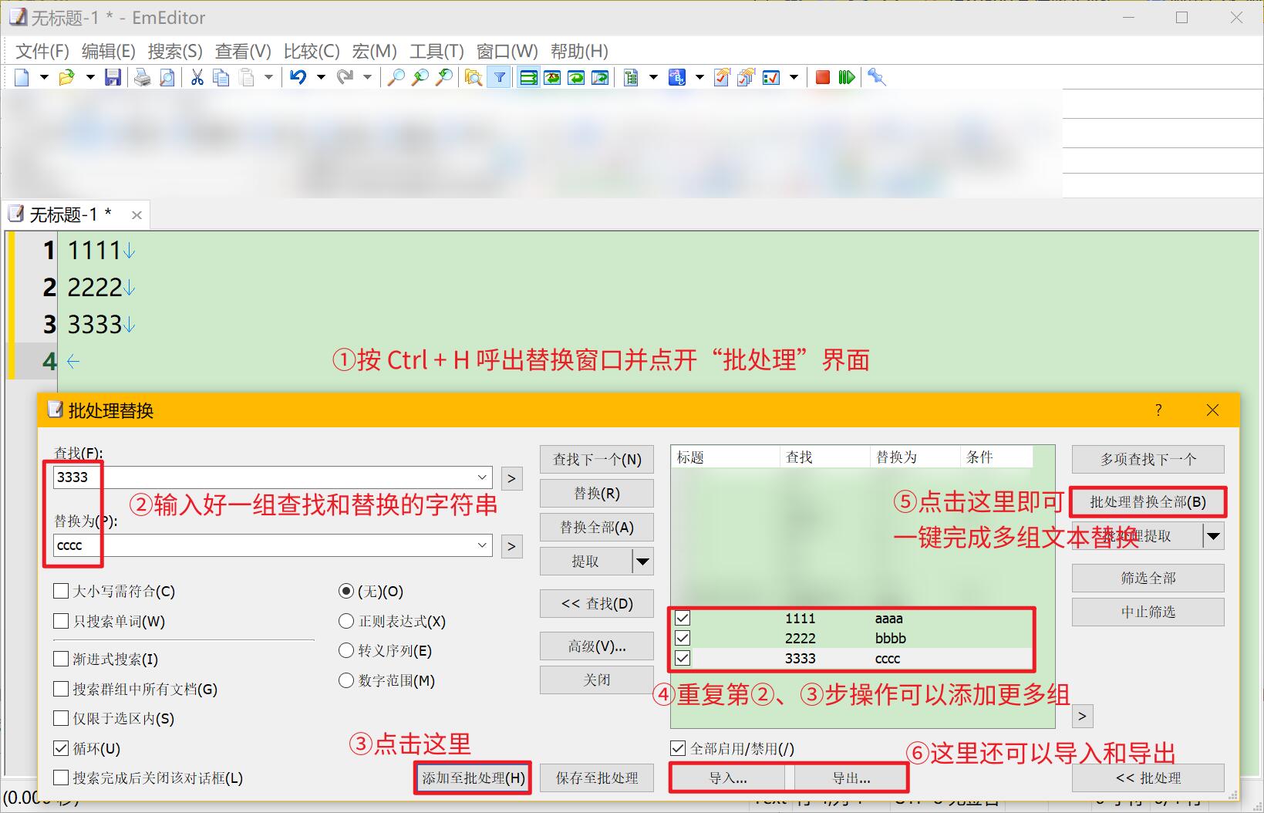Viewport: 1264px width, 813px height.
Task: Click the 添加至批处理(H) button
Action: [x=473, y=778]
